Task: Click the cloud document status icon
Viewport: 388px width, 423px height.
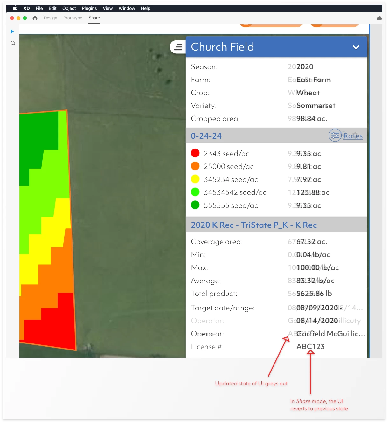Action: [x=379, y=18]
